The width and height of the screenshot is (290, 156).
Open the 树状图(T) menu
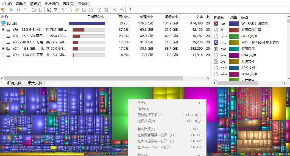[x=52, y=4]
